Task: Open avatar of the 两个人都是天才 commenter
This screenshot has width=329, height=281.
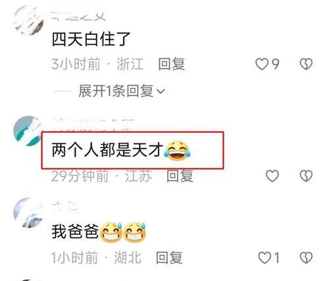Action: tap(28, 131)
